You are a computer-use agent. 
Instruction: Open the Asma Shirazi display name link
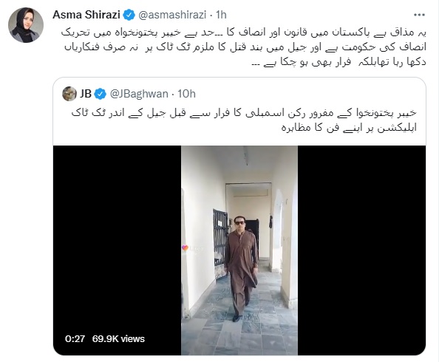point(86,15)
